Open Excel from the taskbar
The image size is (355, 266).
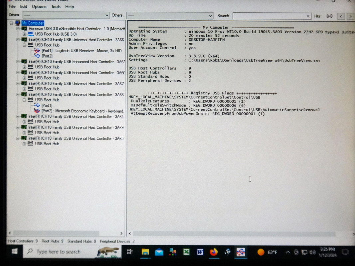[186, 252]
